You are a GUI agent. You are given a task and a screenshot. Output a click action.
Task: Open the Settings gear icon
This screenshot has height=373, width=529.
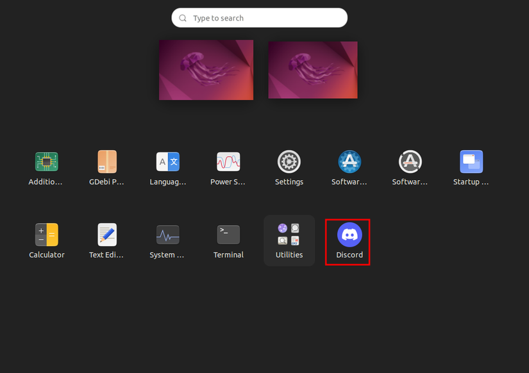click(289, 162)
